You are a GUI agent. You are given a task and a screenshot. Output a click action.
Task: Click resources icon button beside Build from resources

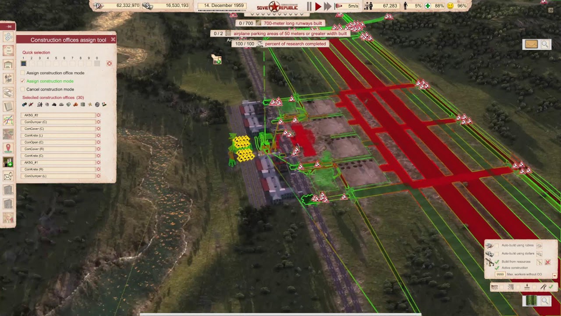[540, 262]
